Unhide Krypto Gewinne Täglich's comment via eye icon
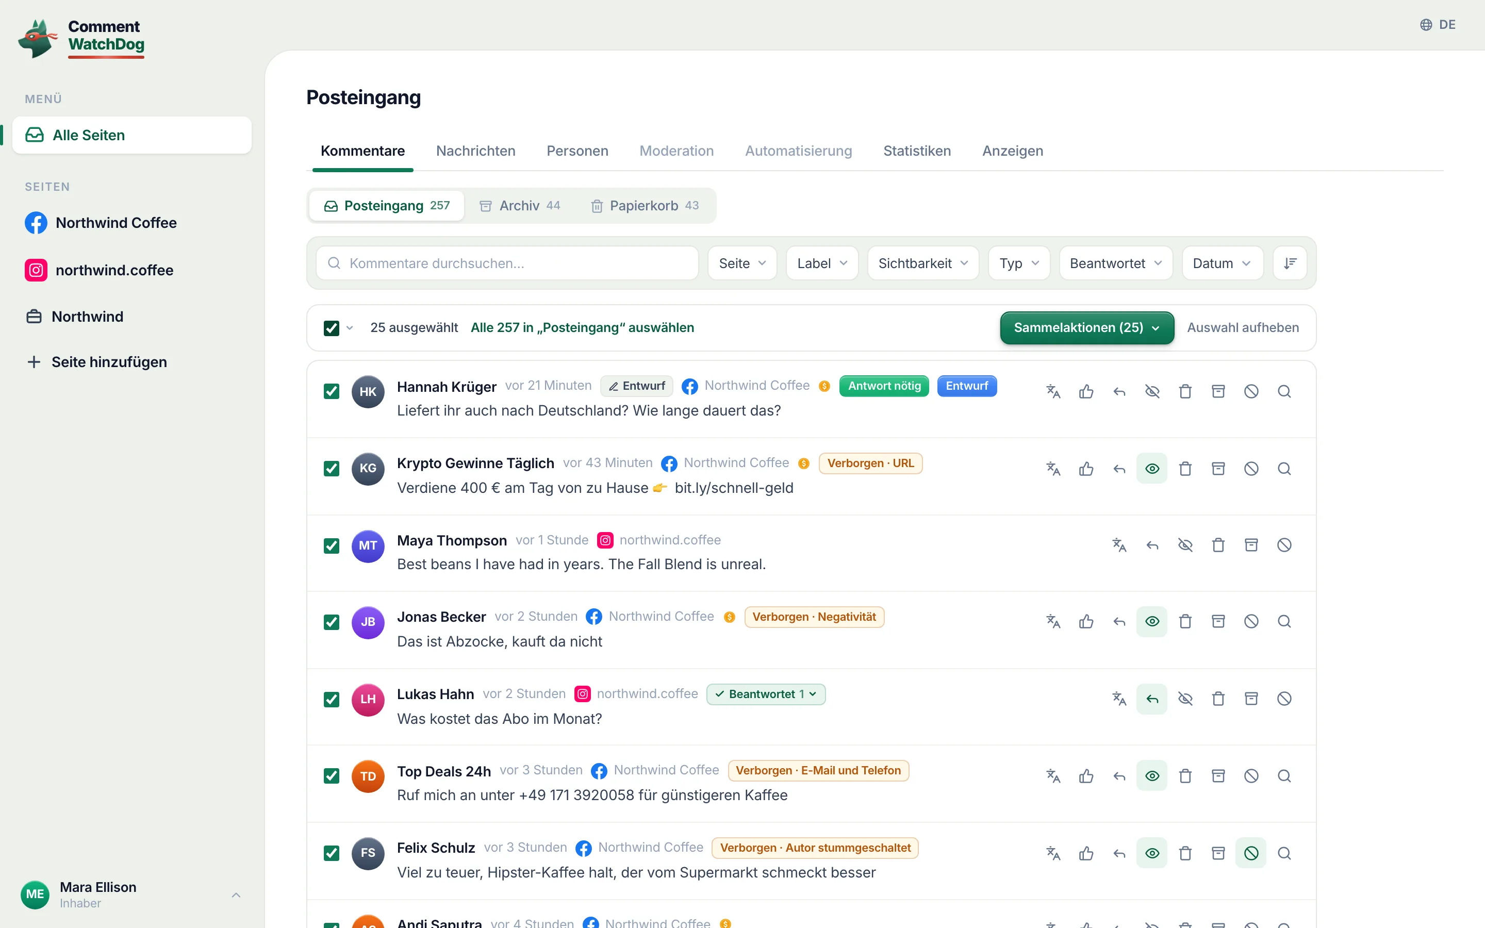 [1152, 469]
